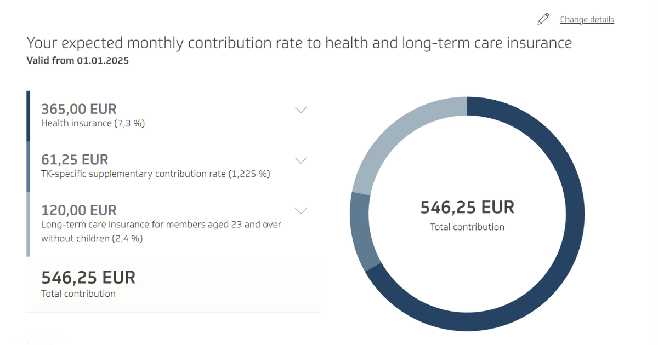
Task: Click the expected monthly contribution rate heading
Action: (299, 43)
